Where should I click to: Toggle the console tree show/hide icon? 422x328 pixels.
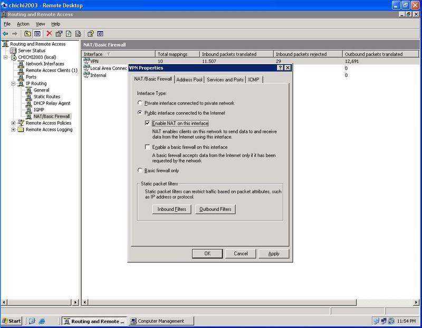[37, 34]
